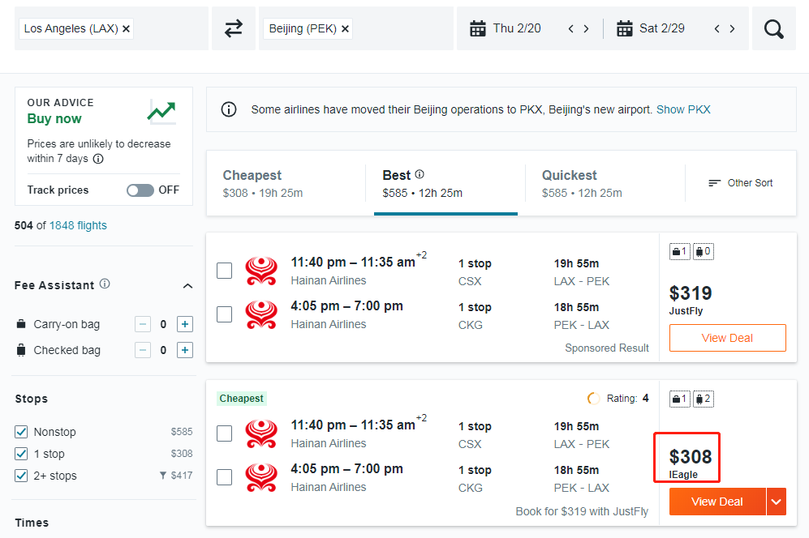Select first Hainan outbound flight checkbox

[225, 271]
